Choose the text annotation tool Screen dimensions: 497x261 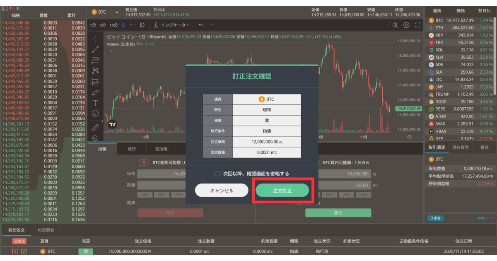(95, 102)
